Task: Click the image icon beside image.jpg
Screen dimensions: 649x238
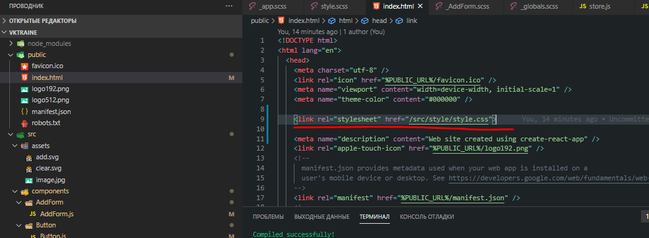Action: [29, 180]
